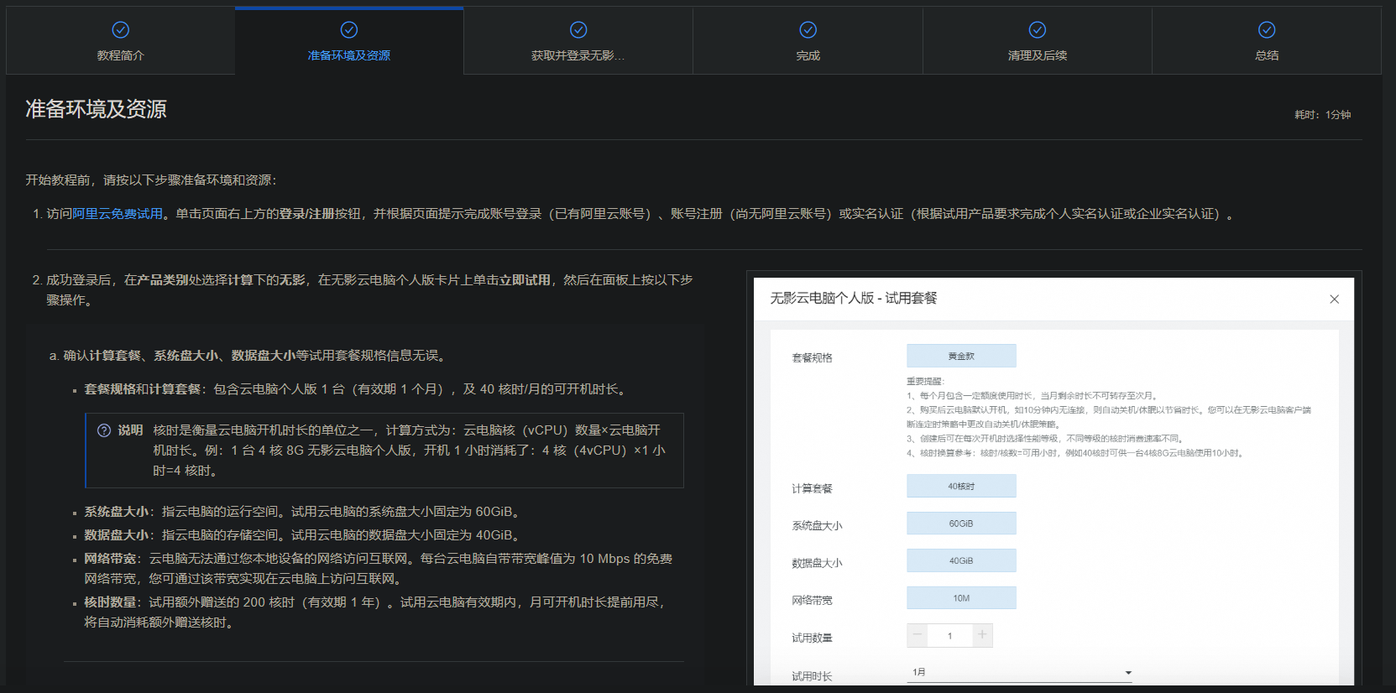Choose the 40GiB data disk option
This screenshot has height=693, width=1396.
click(x=961, y=560)
